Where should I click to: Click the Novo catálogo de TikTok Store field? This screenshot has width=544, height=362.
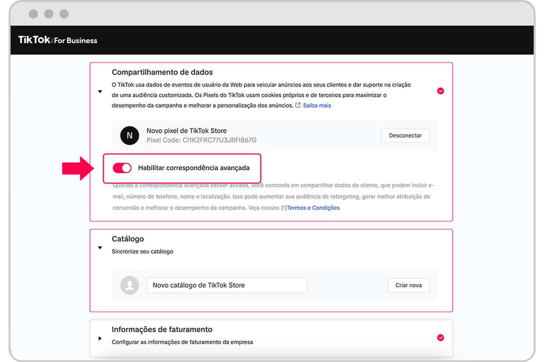point(227,285)
